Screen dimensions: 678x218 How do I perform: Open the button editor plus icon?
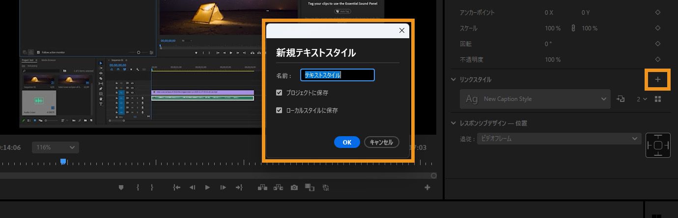(427, 187)
